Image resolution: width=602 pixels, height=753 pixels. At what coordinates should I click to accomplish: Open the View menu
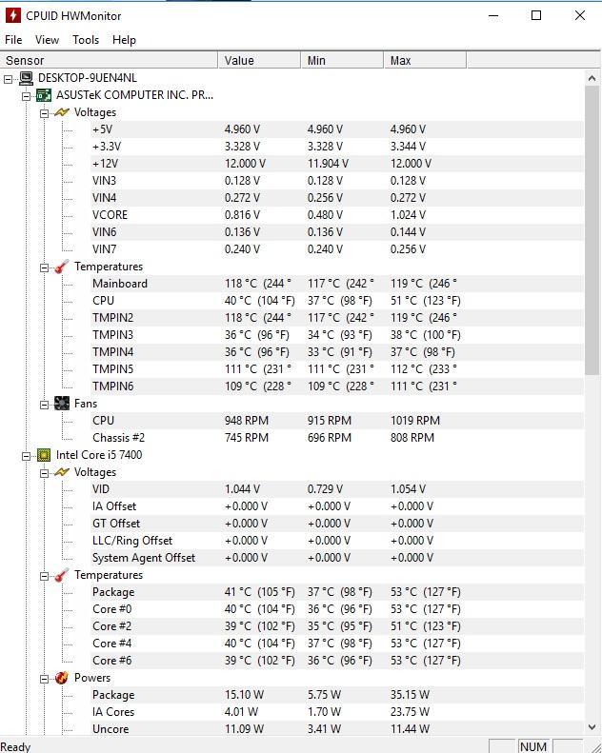pos(47,40)
